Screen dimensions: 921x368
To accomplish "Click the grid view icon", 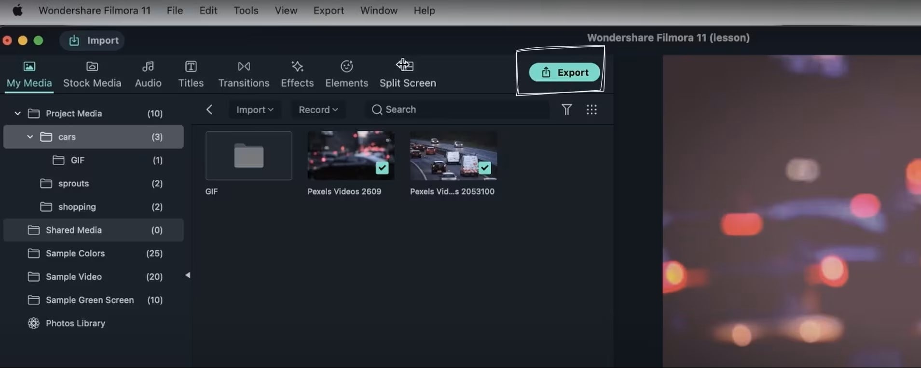I will 591,109.
